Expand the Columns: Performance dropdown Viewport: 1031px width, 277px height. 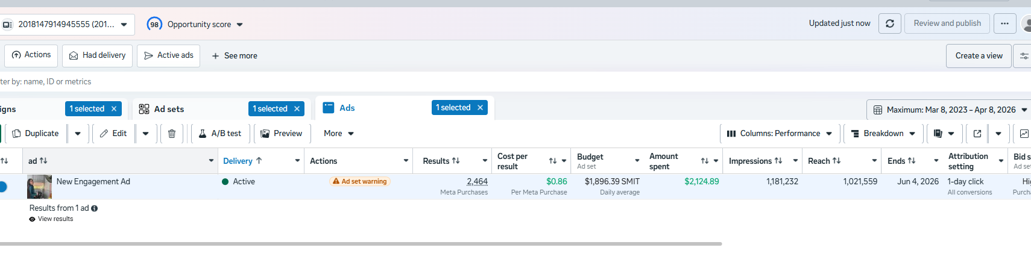(779, 134)
